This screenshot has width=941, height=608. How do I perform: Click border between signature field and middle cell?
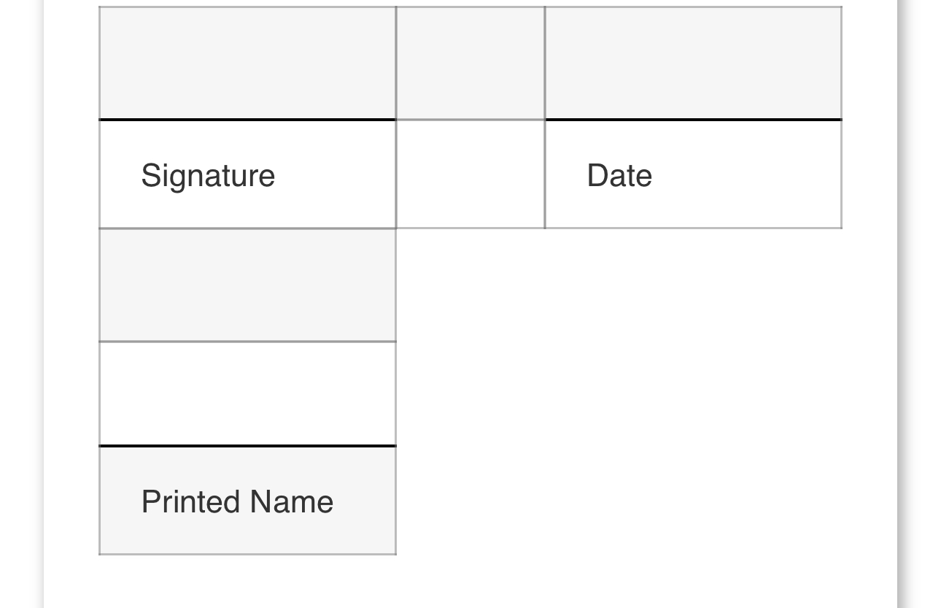(396, 63)
